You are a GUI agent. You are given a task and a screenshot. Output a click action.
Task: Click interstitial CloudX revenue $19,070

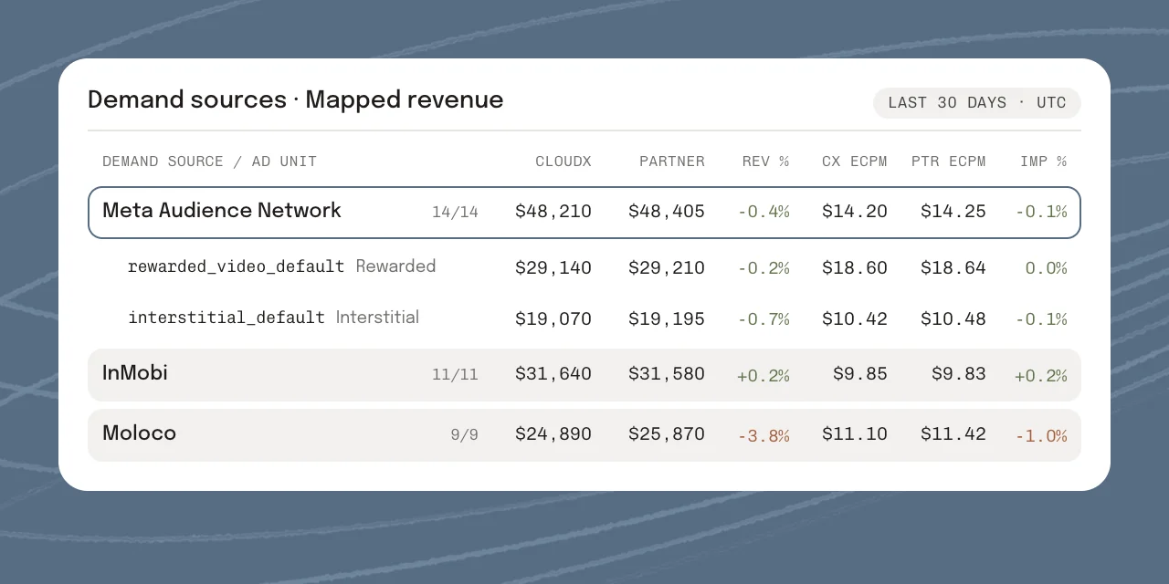click(553, 319)
